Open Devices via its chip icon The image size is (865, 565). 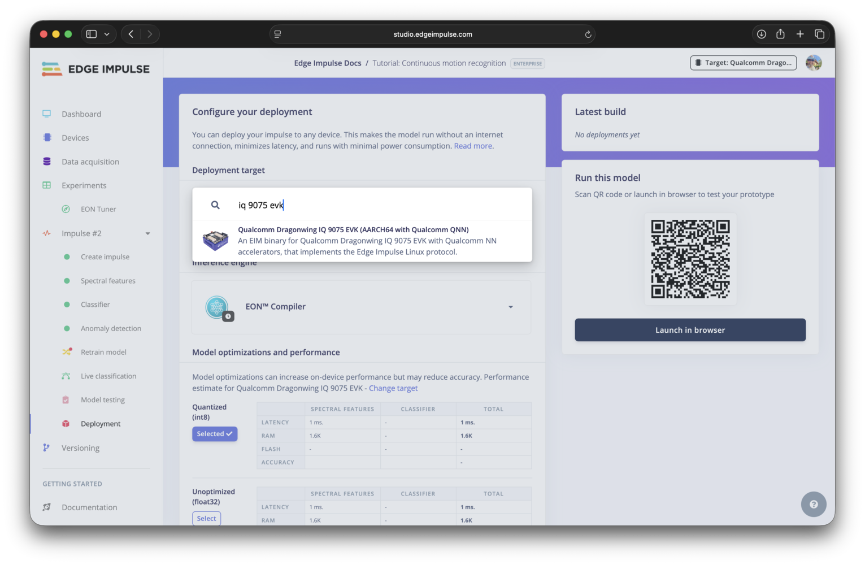coord(47,137)
